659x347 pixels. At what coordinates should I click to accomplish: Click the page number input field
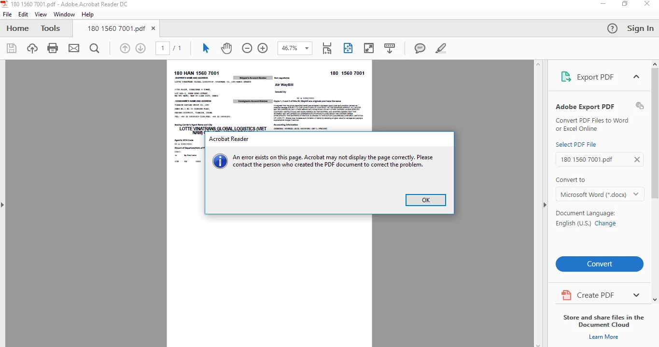[x=163, y=48]
